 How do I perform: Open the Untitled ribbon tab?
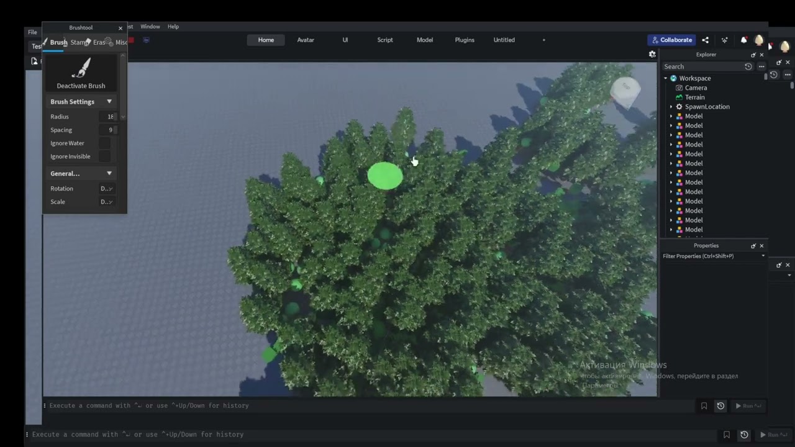tap(504, 40)
